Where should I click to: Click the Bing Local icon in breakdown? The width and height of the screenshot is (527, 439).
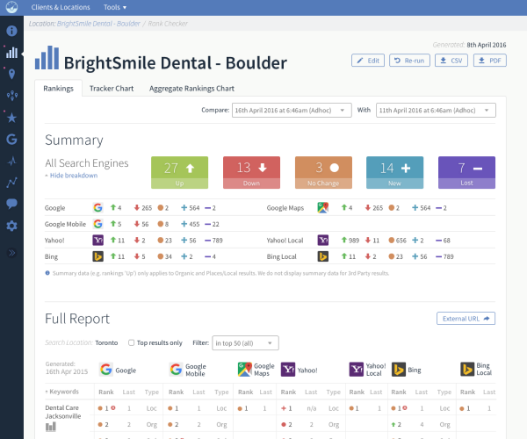323,256
